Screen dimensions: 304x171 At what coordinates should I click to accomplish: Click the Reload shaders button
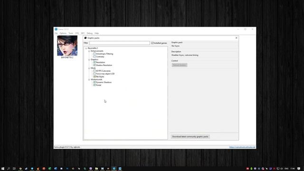point(180,65)
